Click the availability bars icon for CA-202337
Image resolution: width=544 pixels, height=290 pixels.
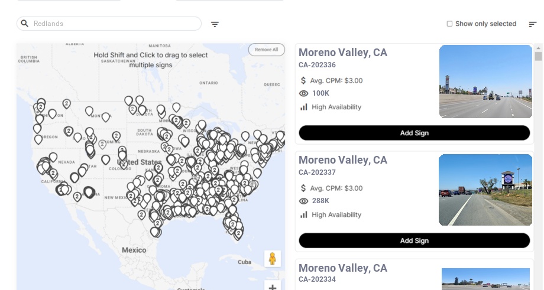point(303,214)
